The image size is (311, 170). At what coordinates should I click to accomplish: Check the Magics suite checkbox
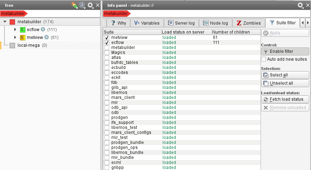pyautogui.click(x=107, y=52)
